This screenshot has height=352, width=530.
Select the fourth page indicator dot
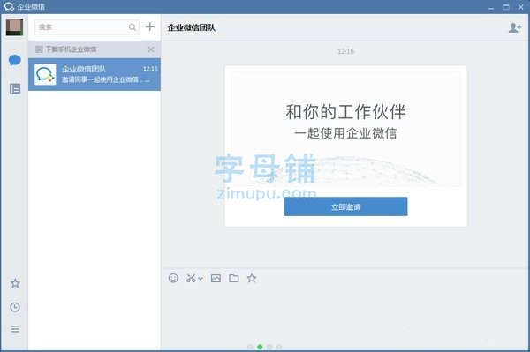(x=279, y=347)
